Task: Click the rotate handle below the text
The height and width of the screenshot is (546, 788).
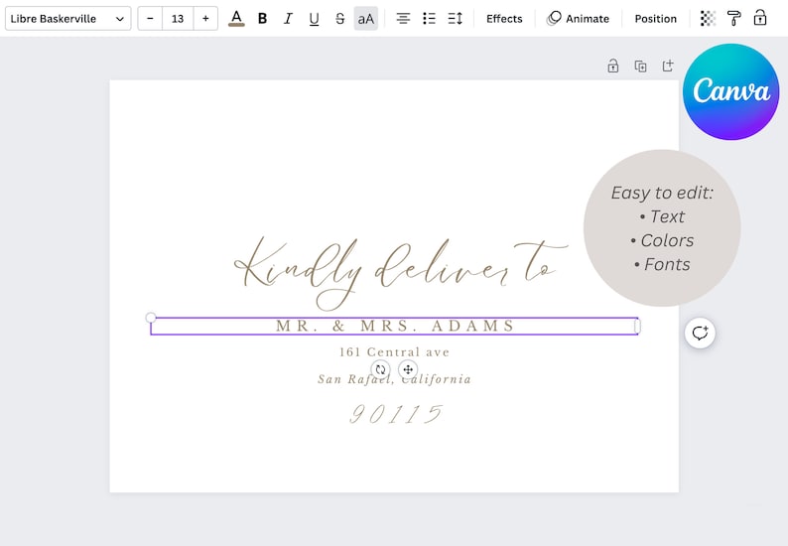Action: tap(380, 369)
